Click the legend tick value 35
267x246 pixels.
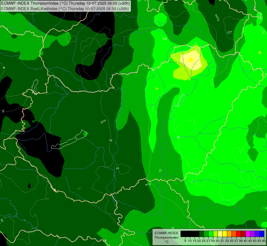tap(232, 241)
